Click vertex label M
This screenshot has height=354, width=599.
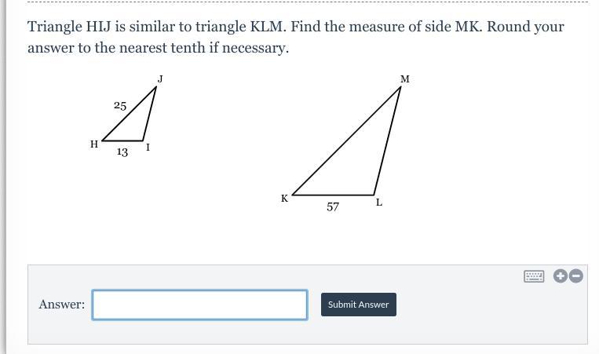coord(405,79)
